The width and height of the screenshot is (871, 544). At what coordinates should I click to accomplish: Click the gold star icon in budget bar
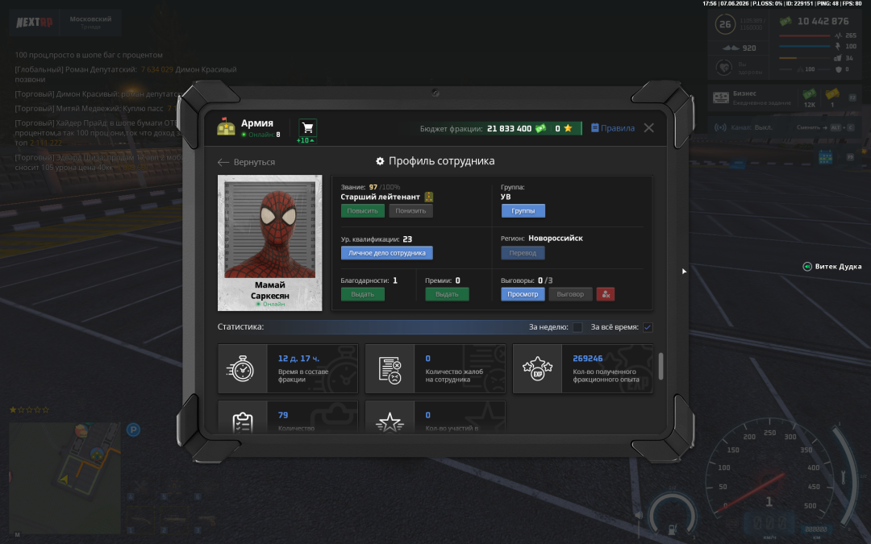pyautogui.click(x=568, y=128)
